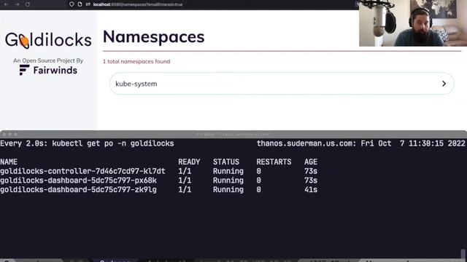Click the thanos.suderman.us.com hostname in the terminal
The height and width of the screenshot is (262, 467).
point(306,143)
